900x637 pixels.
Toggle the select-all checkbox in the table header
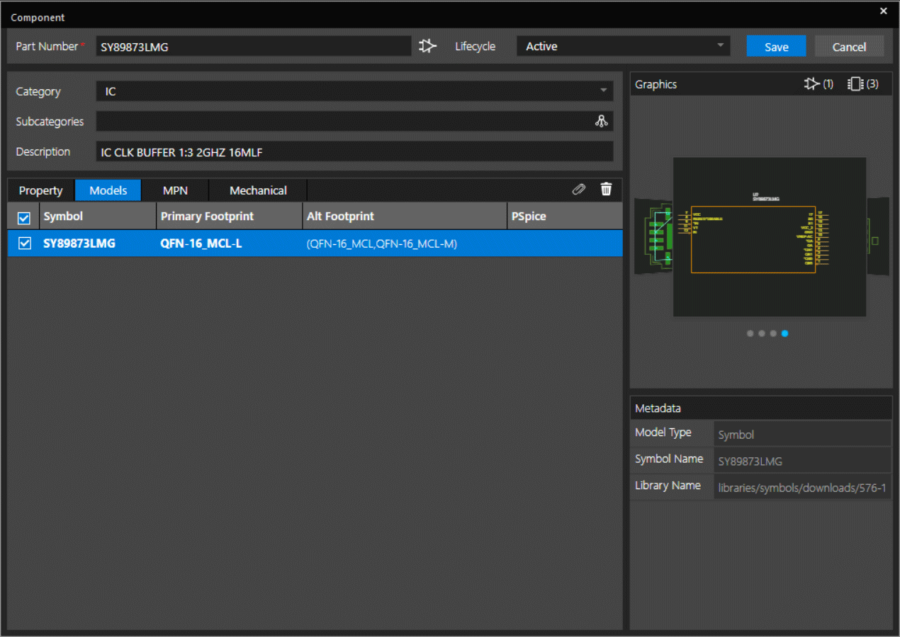[23, 217]
